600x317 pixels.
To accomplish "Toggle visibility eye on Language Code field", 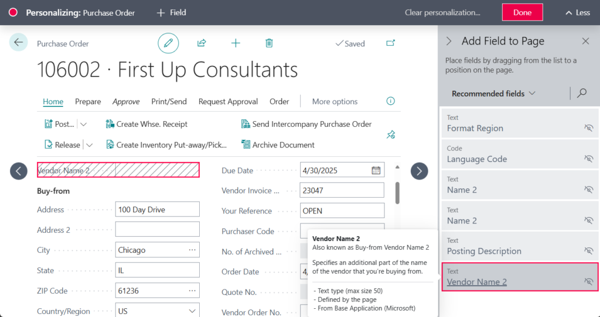I will 588,158.
